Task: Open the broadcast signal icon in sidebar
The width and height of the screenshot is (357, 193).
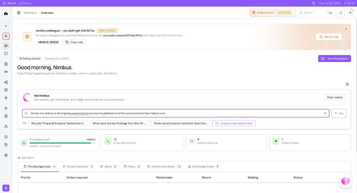Action: click(6, 72)
